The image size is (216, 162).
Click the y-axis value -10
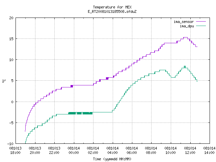pyautogui.click(x=10, y=144)
